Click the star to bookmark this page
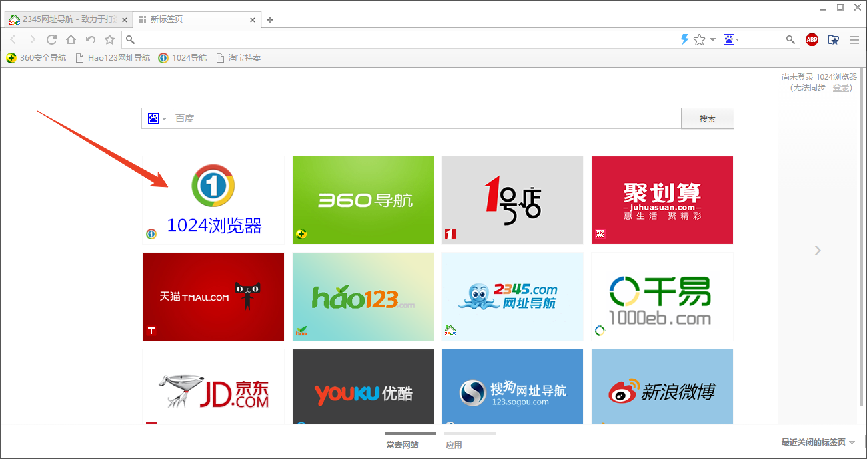Viewport: 867px width, 459px height. 700,39
